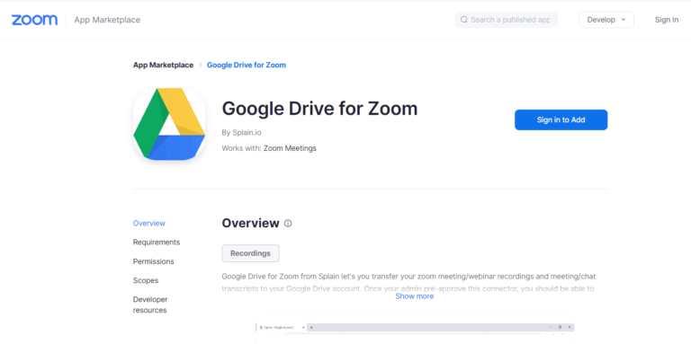Open the Develop dropdown menu

click(x=606, y=20)
